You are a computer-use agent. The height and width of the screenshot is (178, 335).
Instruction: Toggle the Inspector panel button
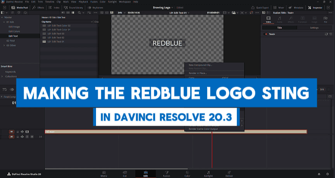tap(315, 7)
